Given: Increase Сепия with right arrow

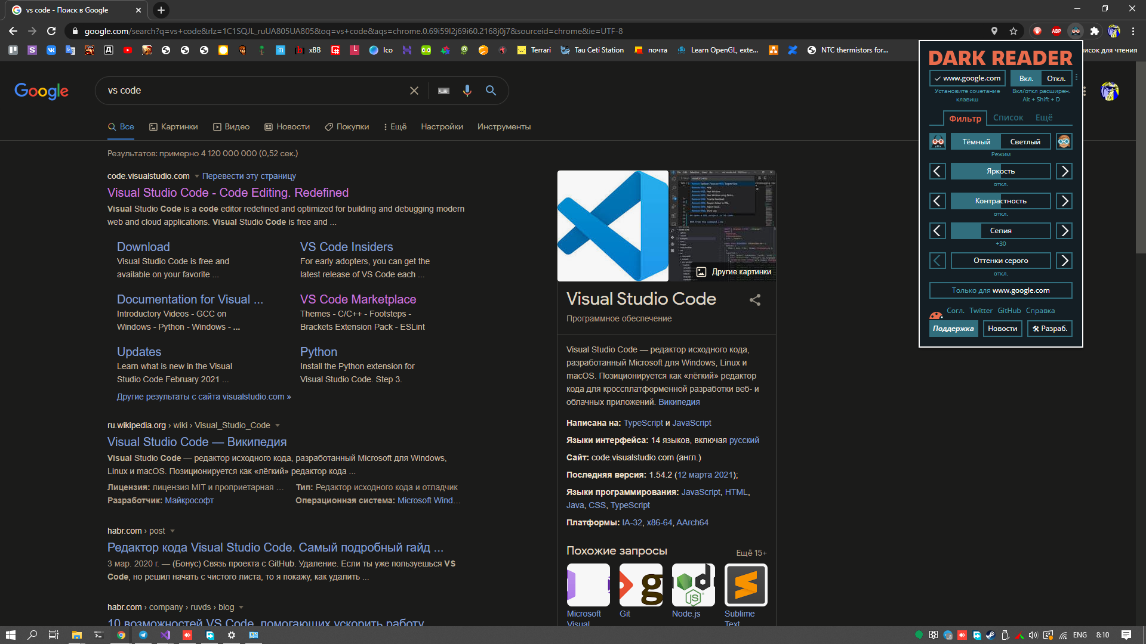Looking at the screenshot, I should point(1064,231).
